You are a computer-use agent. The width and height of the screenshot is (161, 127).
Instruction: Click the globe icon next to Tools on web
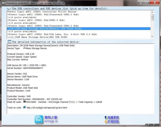tap(24, 107)
